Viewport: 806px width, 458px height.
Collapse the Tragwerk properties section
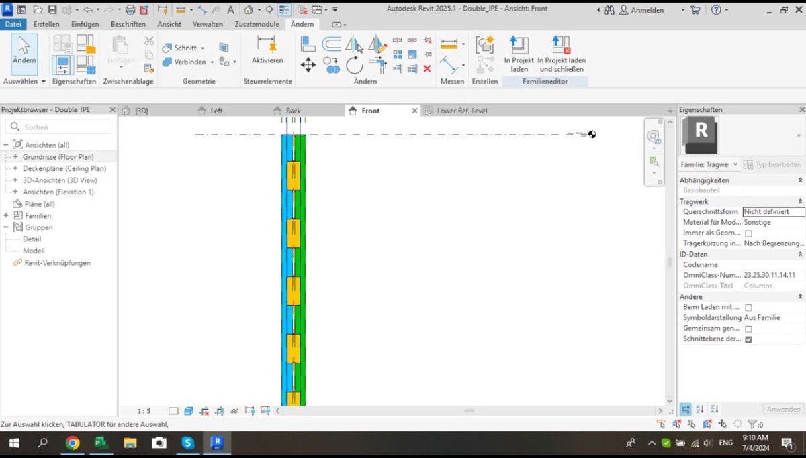point(800,201)
